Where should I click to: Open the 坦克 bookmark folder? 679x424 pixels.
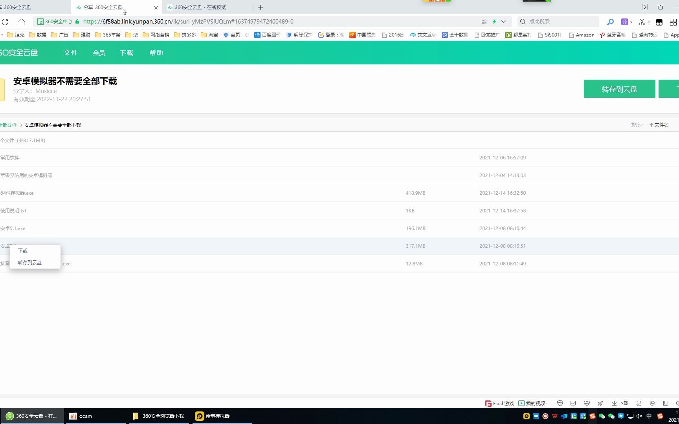pyautogui.click(x=16, y=35)
